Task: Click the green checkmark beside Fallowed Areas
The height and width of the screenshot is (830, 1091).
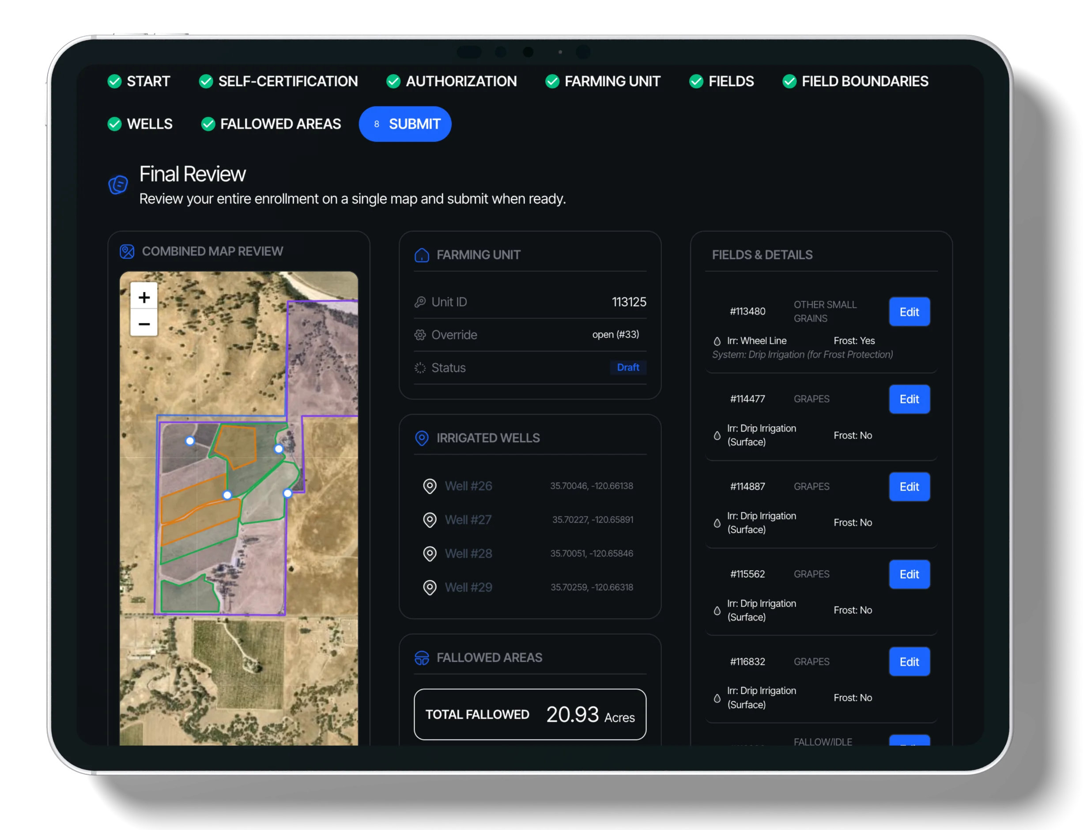Action: [x=208, y=124]
